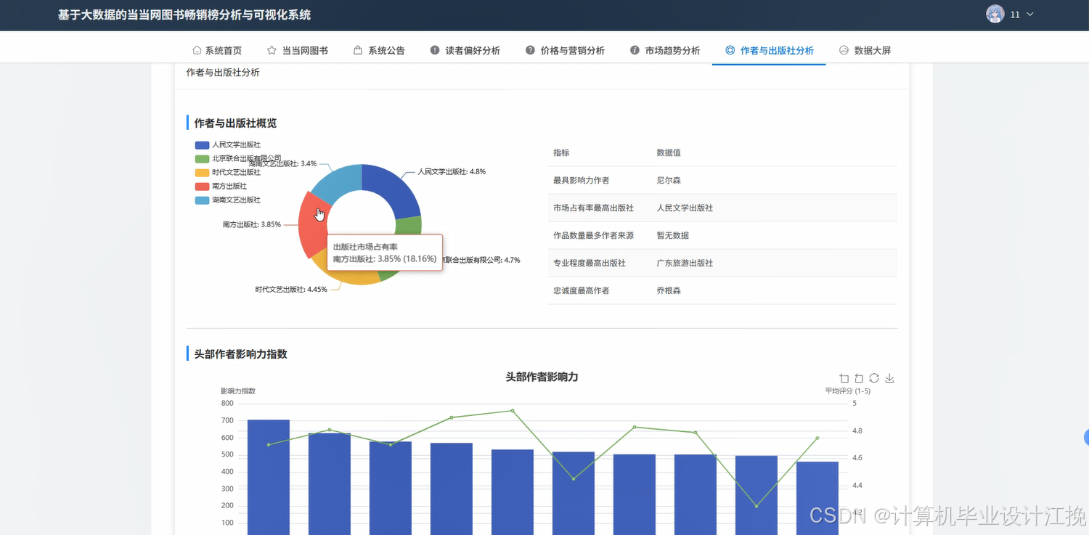Click the 800 tick on left axis
Image resolution: width=1089 pixels, height=535 pixels.
pos(227,404)
